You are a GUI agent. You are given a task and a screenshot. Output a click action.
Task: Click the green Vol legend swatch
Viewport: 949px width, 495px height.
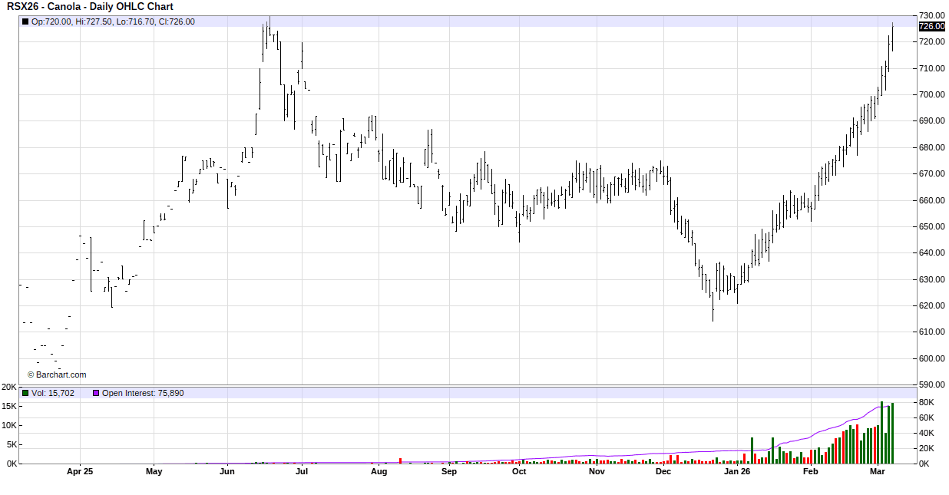coord(25,393)
